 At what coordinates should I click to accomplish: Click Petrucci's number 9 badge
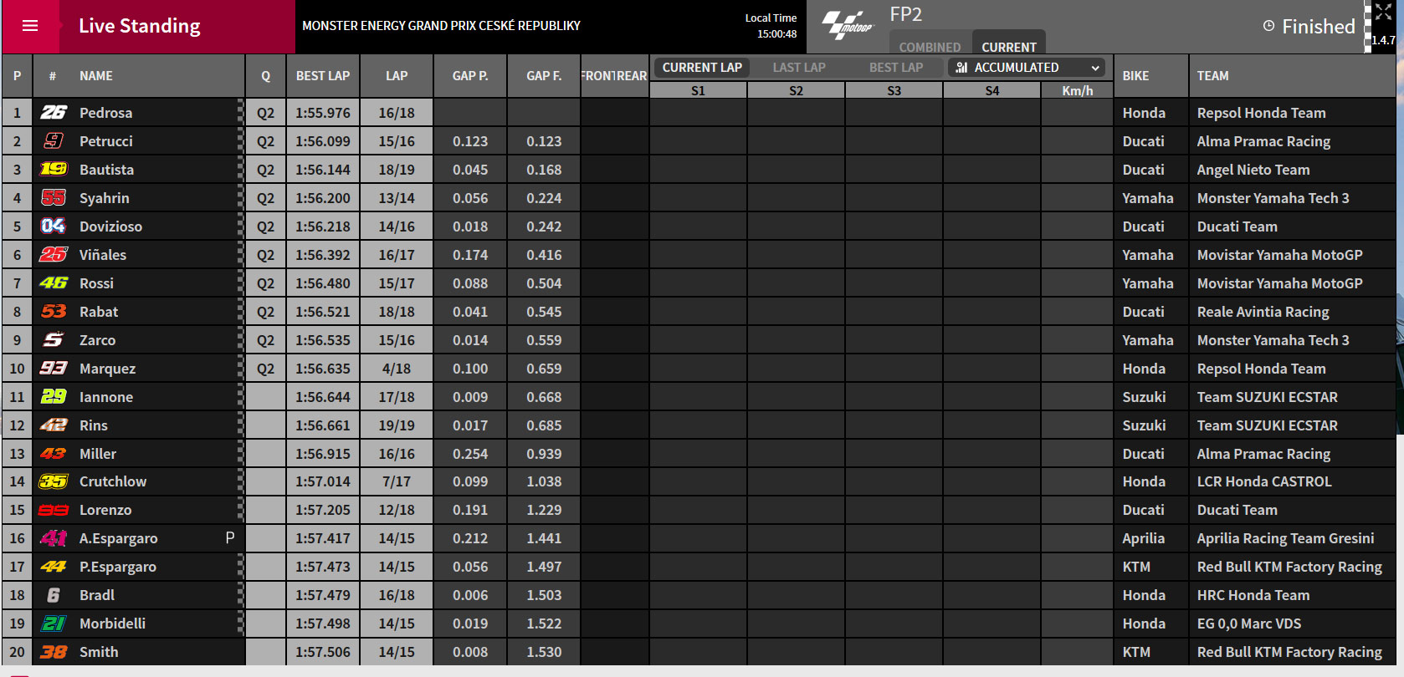[54, 141]
